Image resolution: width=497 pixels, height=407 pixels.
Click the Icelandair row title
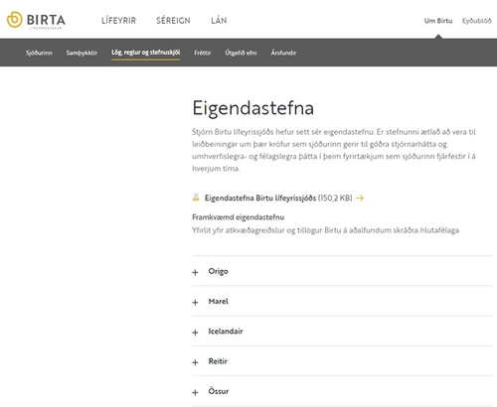pos(226,332)
